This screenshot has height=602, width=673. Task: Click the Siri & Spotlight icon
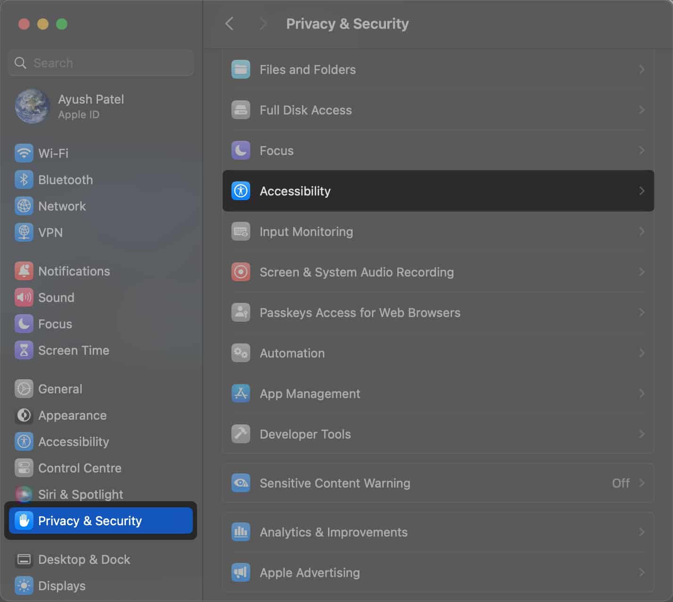pos(24,494)
